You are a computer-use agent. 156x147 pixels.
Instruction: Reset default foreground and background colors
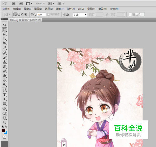tap(2, 127)
